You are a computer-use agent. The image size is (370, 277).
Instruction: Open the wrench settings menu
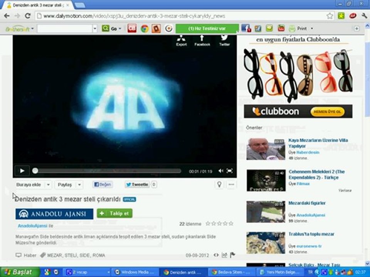(364, 16)
